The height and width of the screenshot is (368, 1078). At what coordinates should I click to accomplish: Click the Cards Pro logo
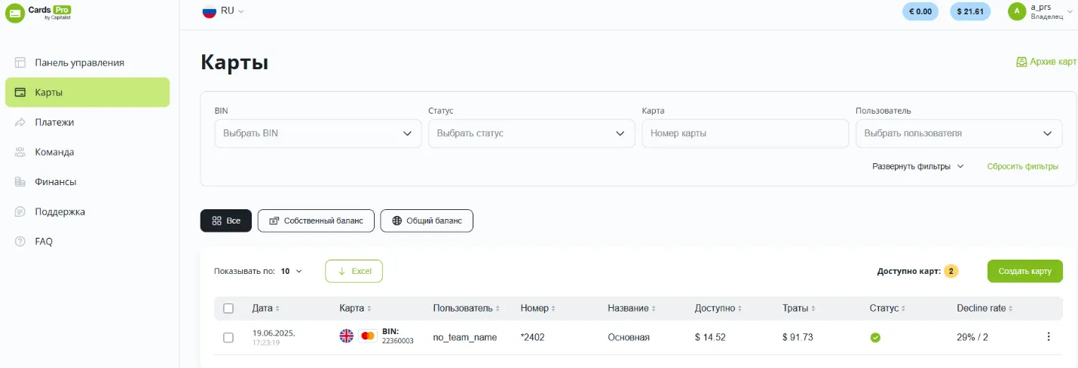click(x=39, y=13)
